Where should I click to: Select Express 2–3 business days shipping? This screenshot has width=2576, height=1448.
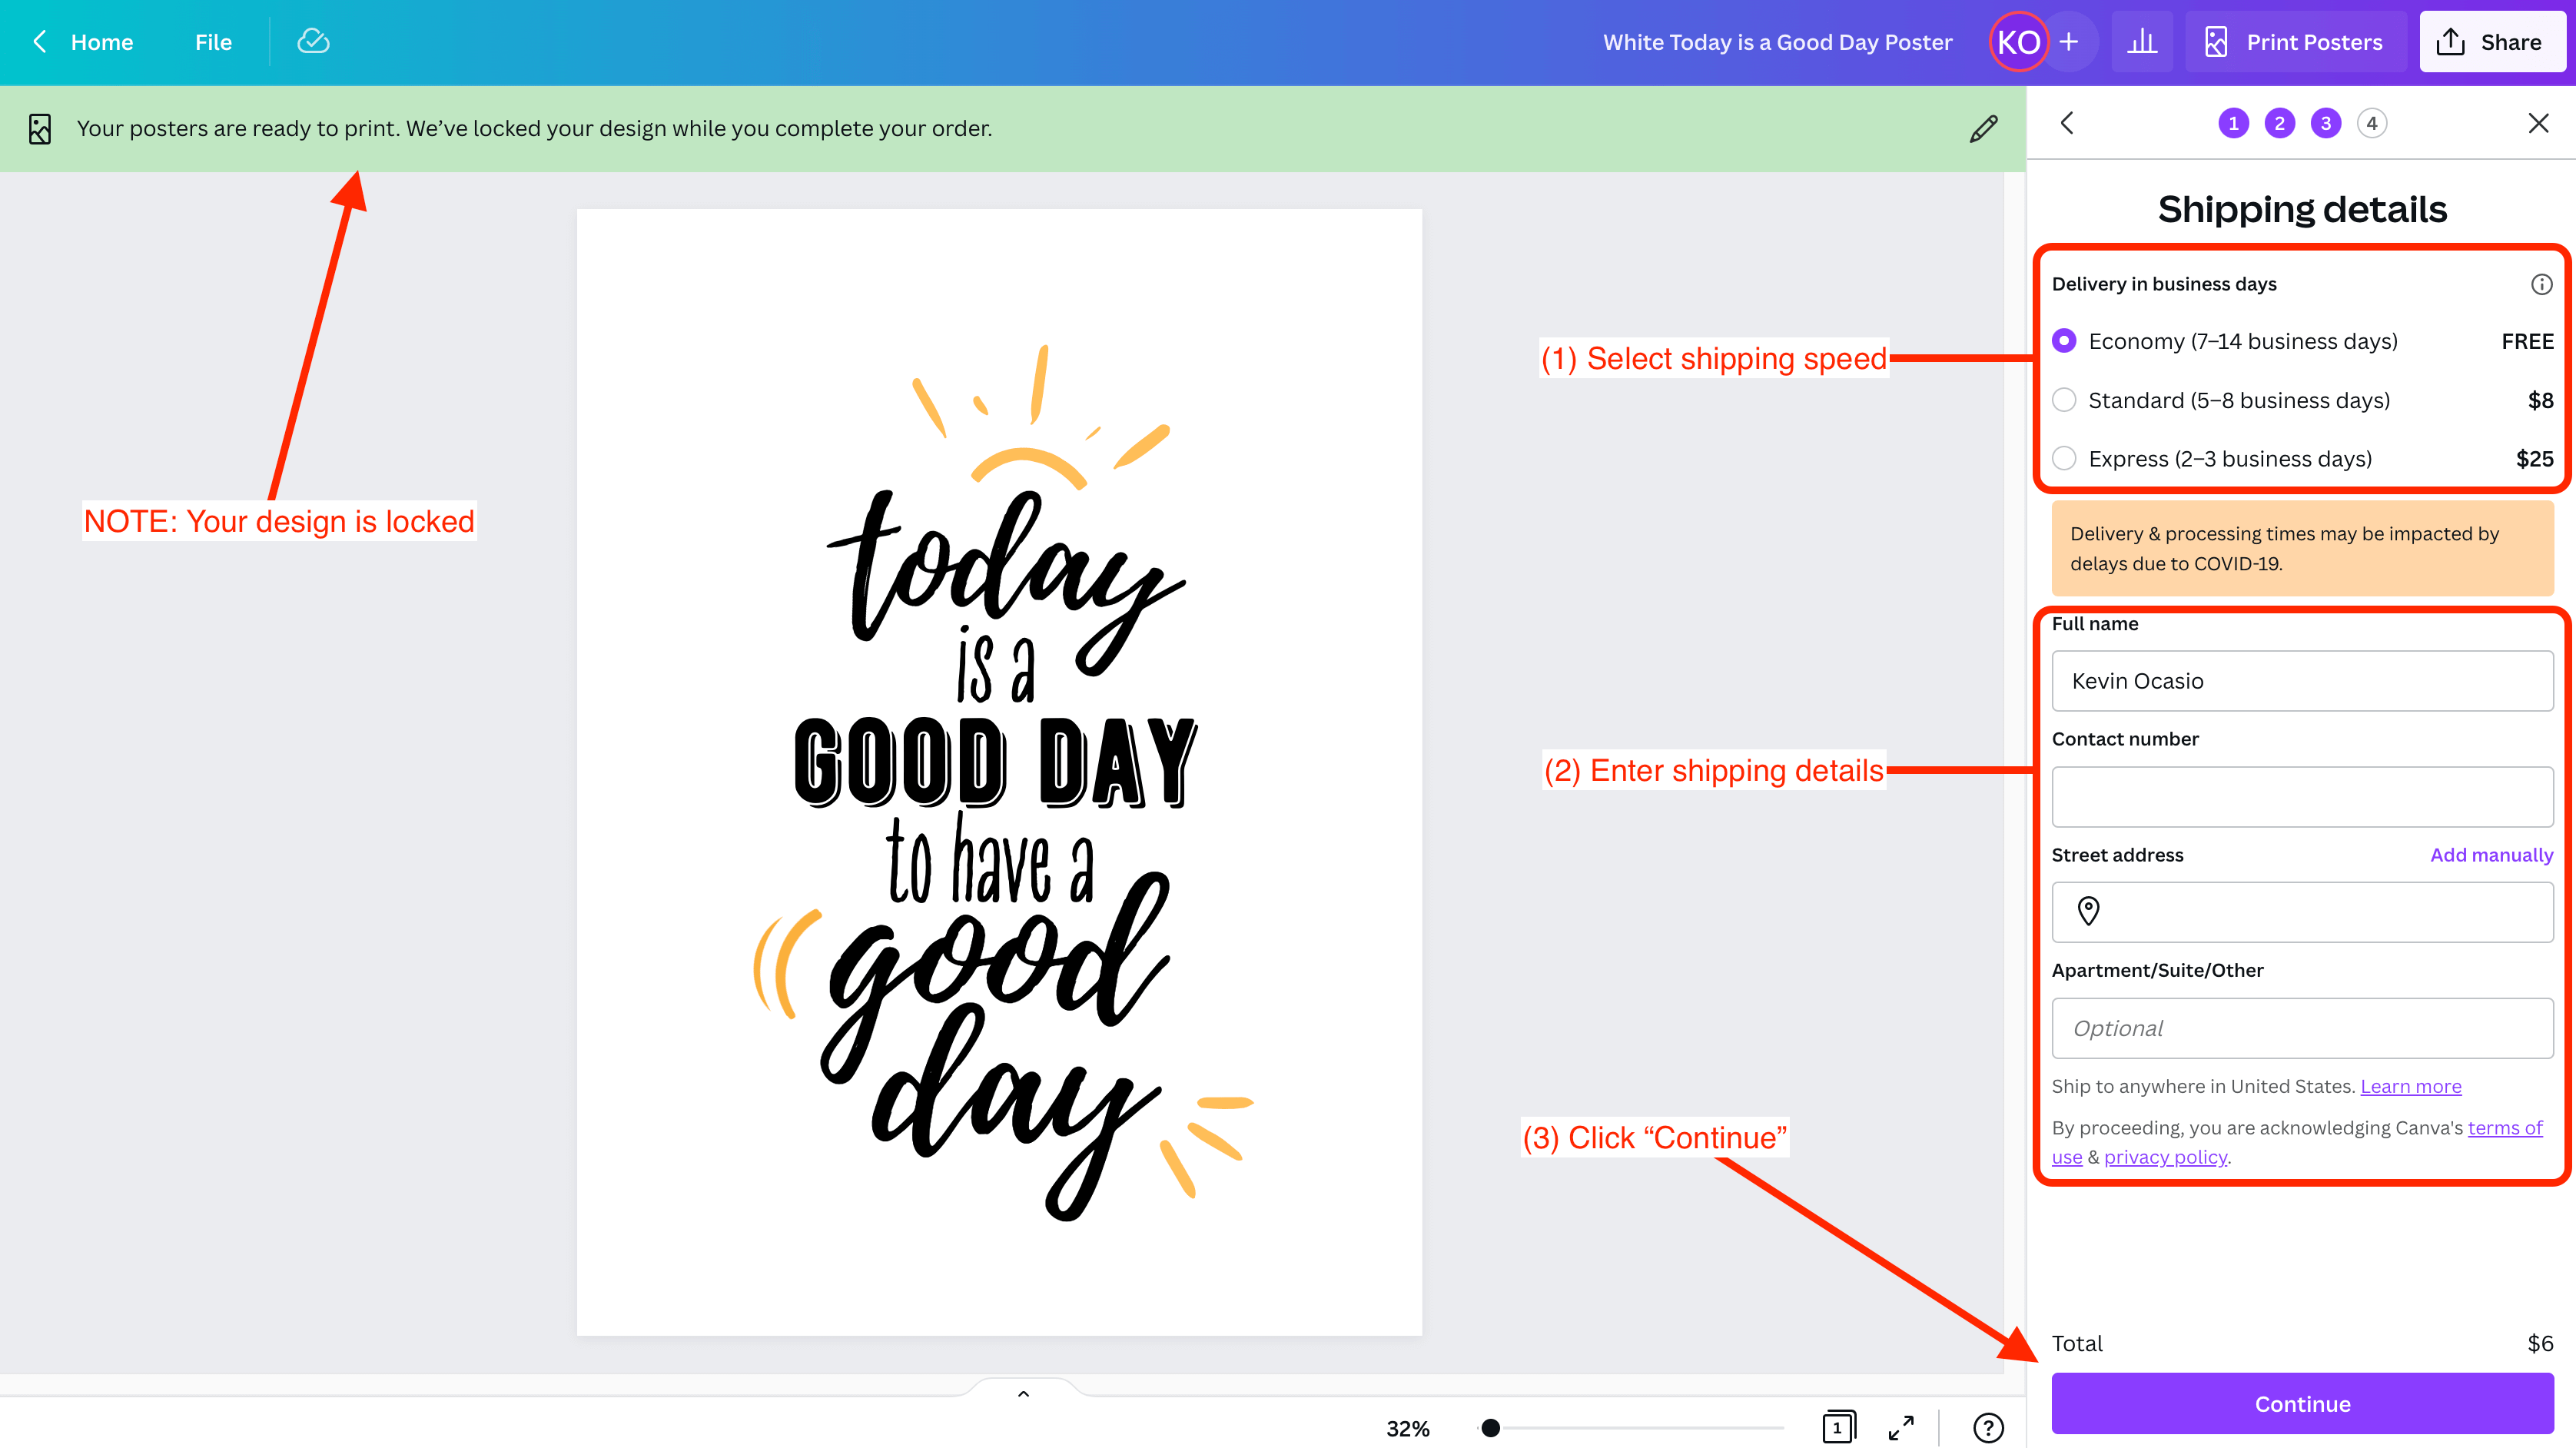tap(2064, 459)
